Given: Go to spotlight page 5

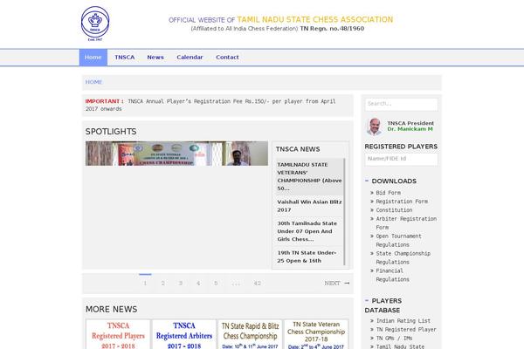Looking at the screenshot, I should tap(216, 283).
